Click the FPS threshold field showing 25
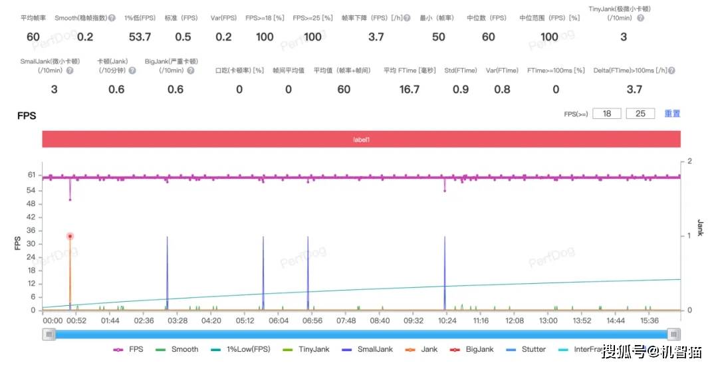718x367 pixels. (x=640, y=114)
